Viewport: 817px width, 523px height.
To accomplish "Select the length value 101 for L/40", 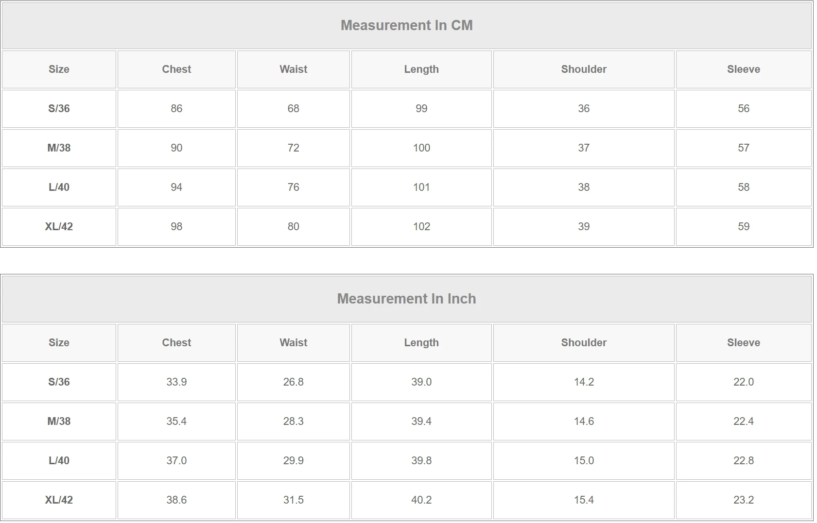I will pos(421,187).
